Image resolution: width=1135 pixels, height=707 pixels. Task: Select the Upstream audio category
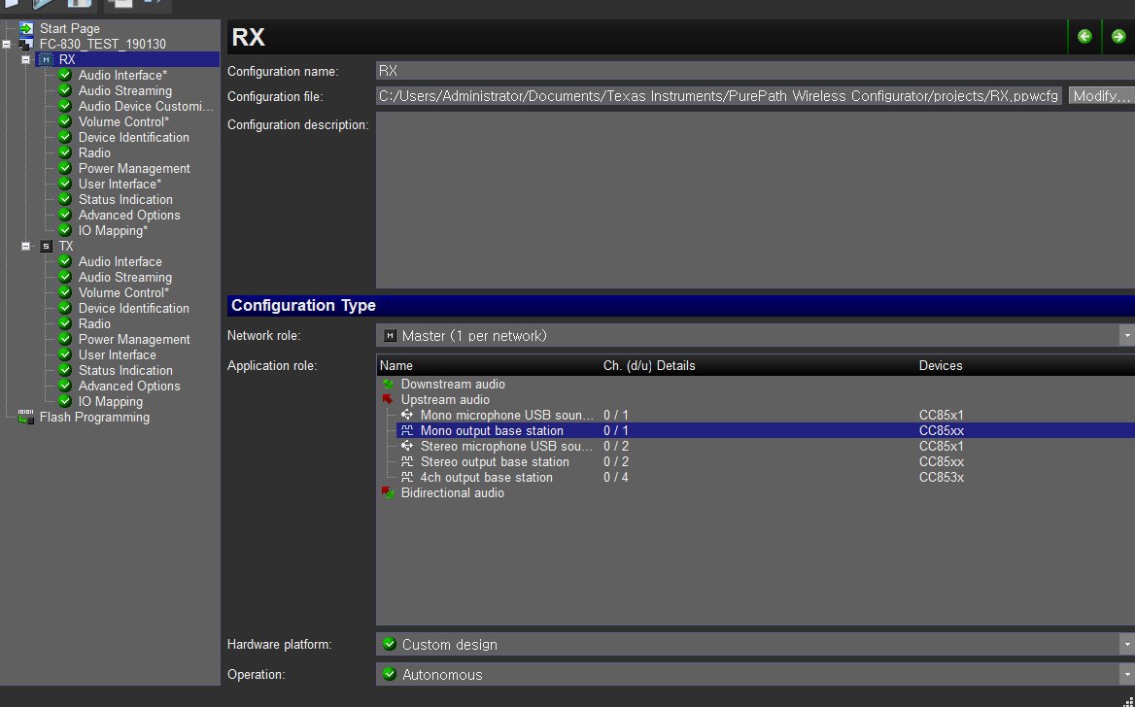445,399
